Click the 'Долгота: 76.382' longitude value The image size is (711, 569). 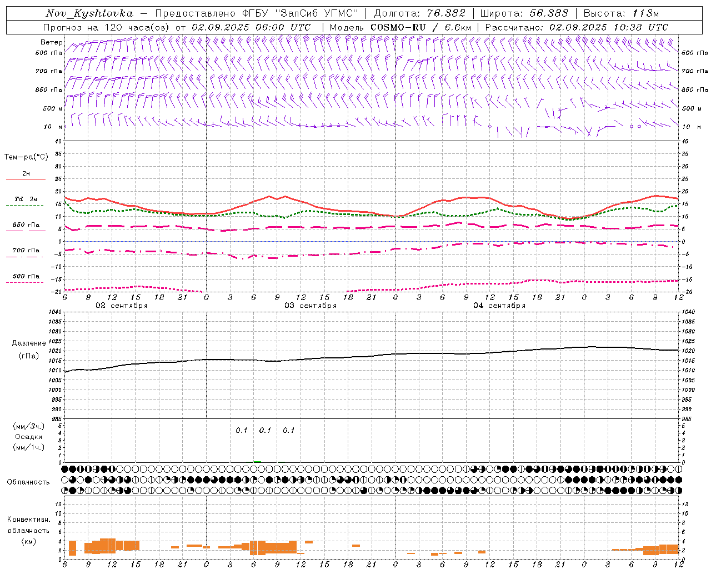420,13
